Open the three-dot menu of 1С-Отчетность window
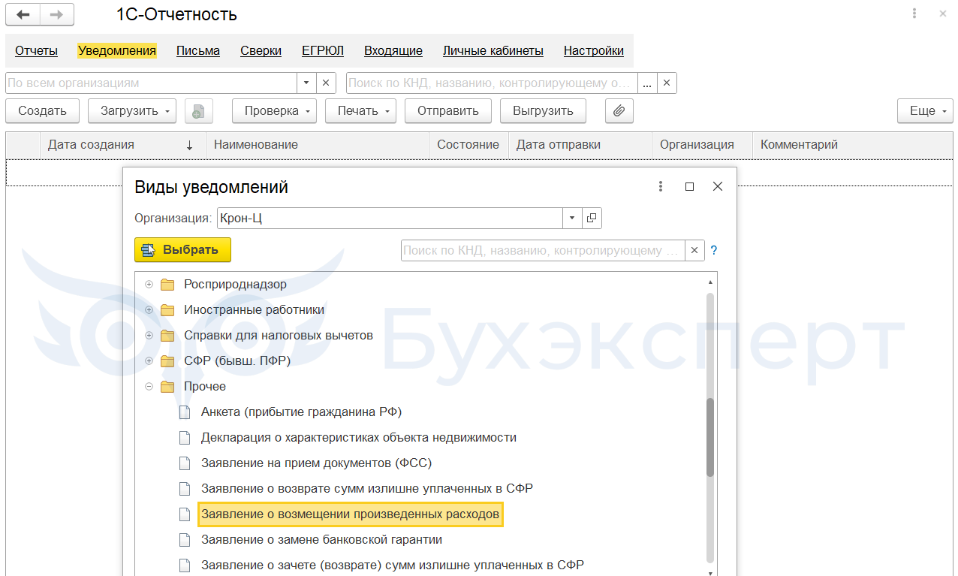 tap(914, 14)
